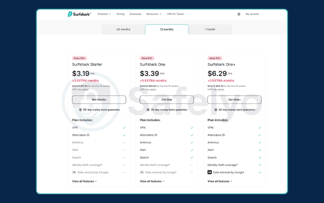Screen dimensions: 324x203
Task: Click Search checkmark in One plan
Action: click(192, 158)
